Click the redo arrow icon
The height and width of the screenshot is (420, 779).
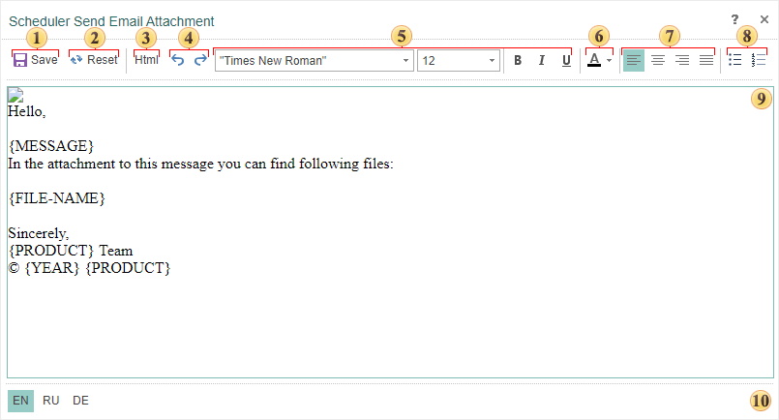pos(200,60)
